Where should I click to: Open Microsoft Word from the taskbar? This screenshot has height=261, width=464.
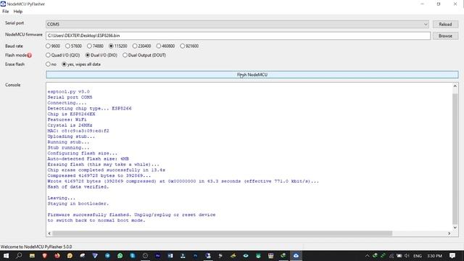coord(170,255)
